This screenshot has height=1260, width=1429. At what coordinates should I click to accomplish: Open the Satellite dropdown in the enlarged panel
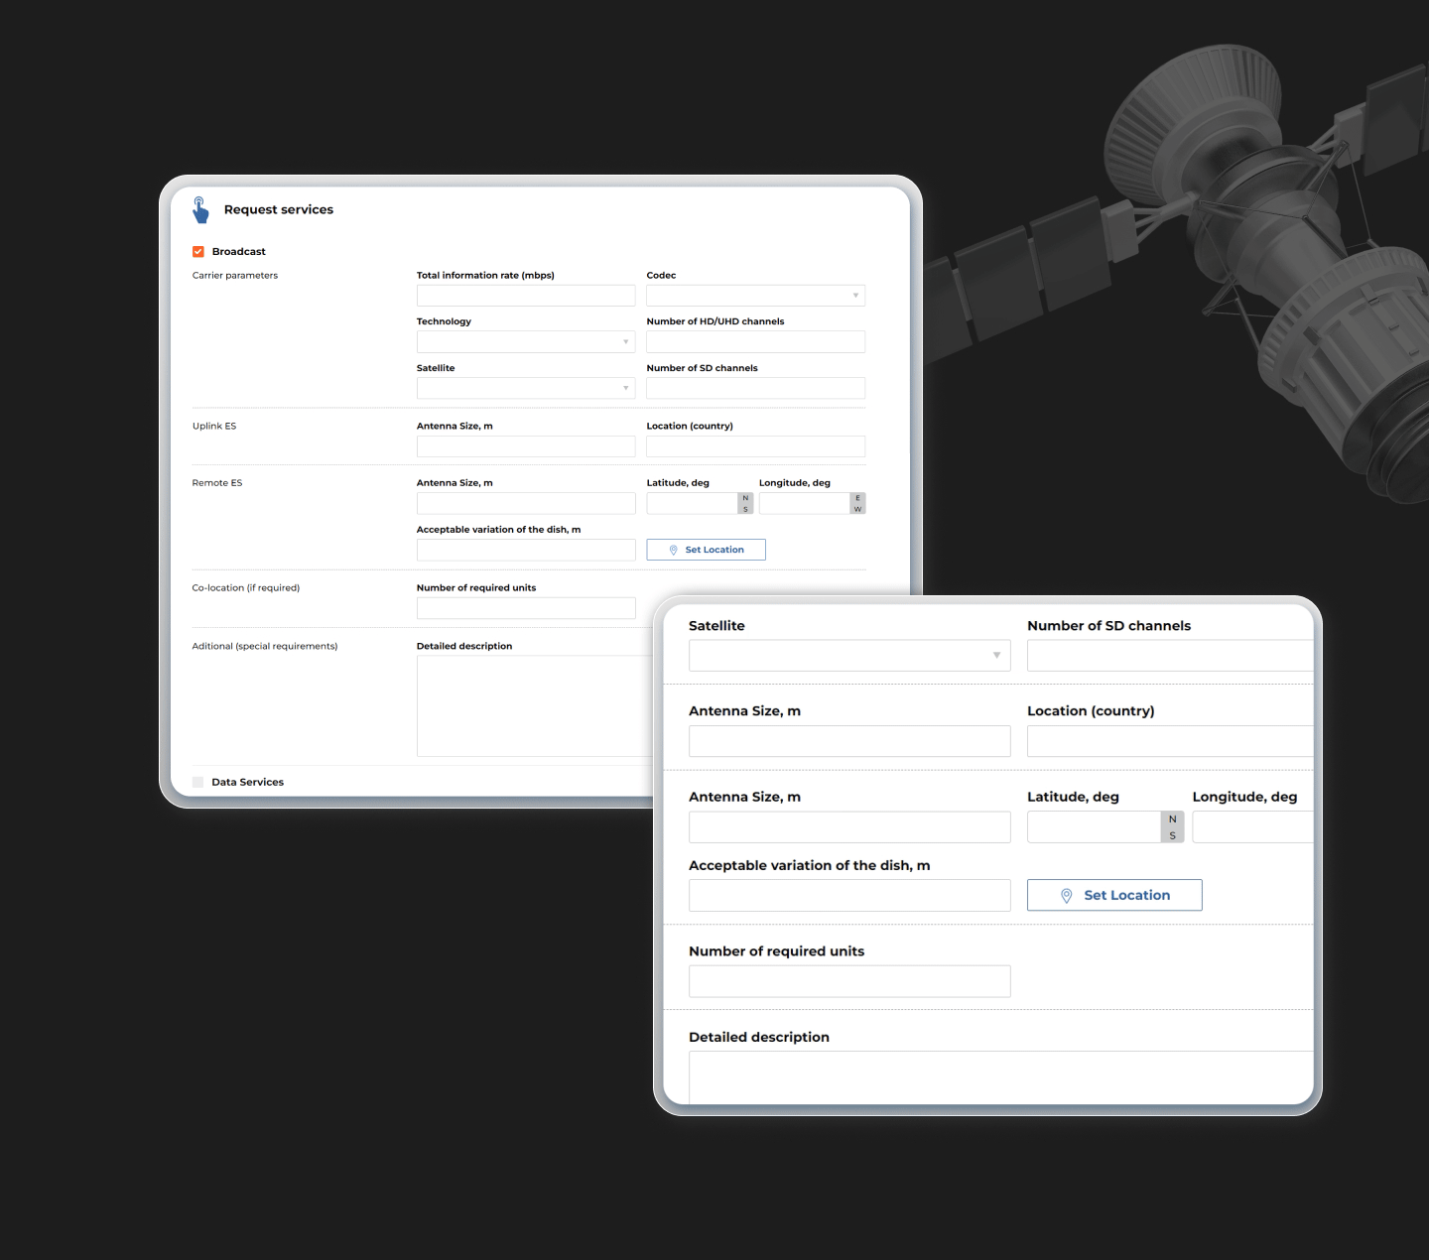click(x=849, y=656)
